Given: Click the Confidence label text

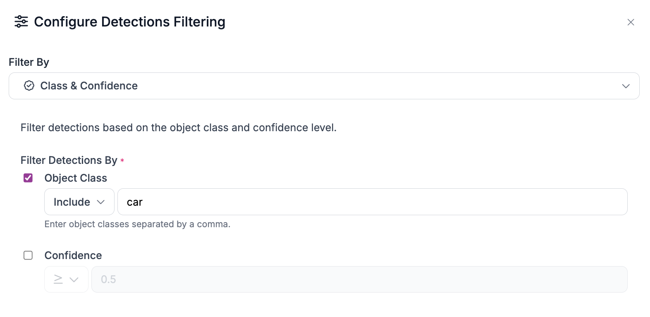Looking at the screenshot, I should (73, 255).
